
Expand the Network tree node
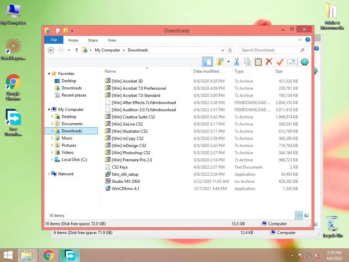click(49, 174)
